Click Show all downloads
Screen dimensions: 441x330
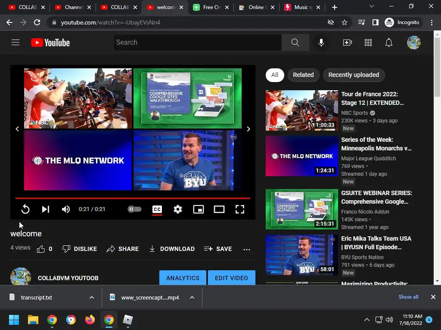click(x=408, y=297)
